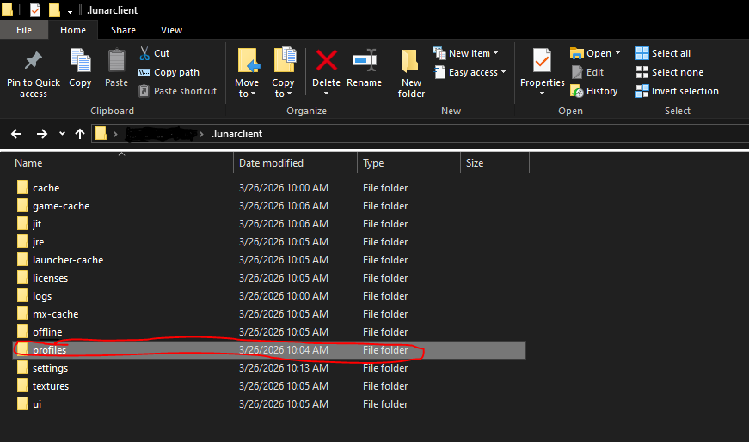Expand the Move to dropdown
The height and width of the screenshot is (442, 749).
point(247,94)
